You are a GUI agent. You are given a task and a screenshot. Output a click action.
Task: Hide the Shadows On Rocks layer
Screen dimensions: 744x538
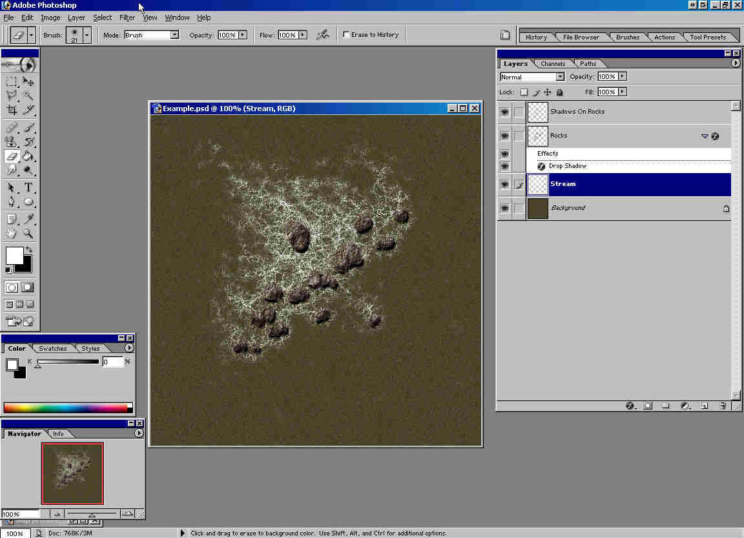tap(504, 112)
